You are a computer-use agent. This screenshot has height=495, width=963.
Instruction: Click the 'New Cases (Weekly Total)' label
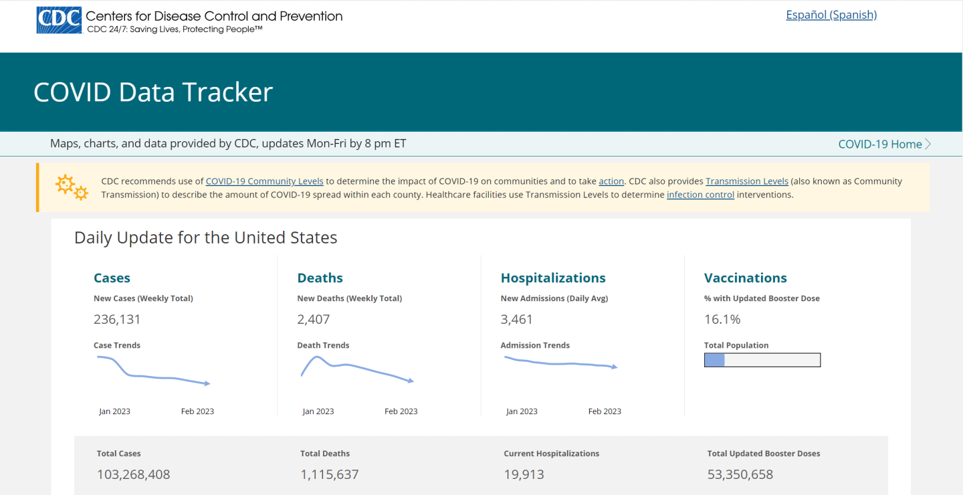143,298
